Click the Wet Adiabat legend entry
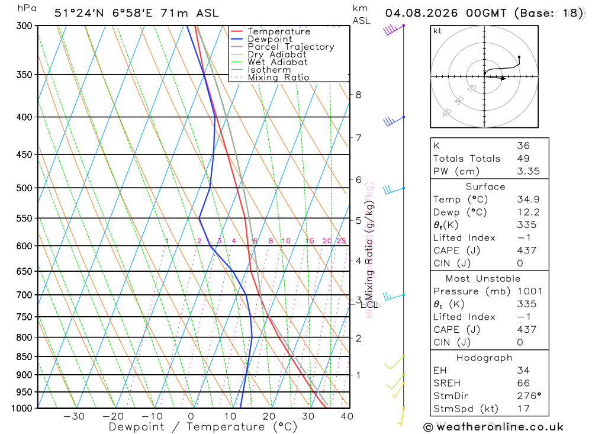The height and width of the screenshot is (434, 592). 269,62
